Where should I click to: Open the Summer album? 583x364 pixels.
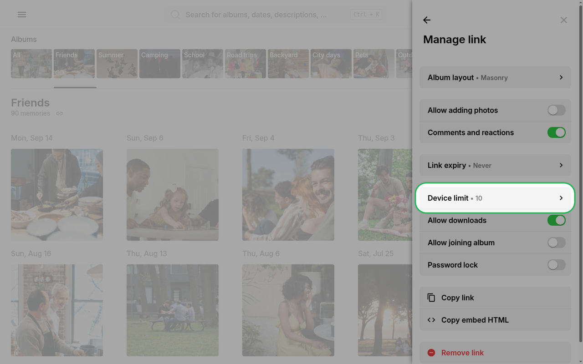[x=117, y=64]
